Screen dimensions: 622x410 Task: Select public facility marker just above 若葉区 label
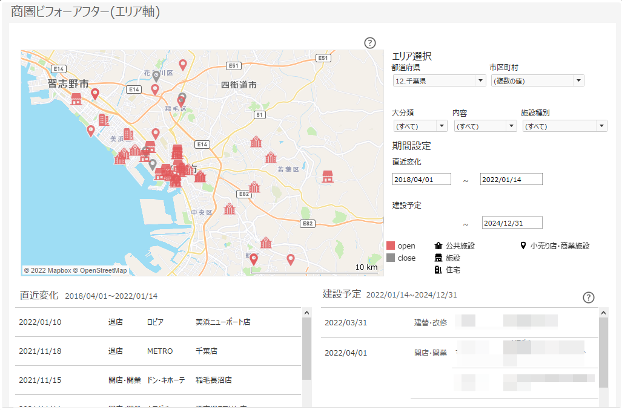pos(271,158)
